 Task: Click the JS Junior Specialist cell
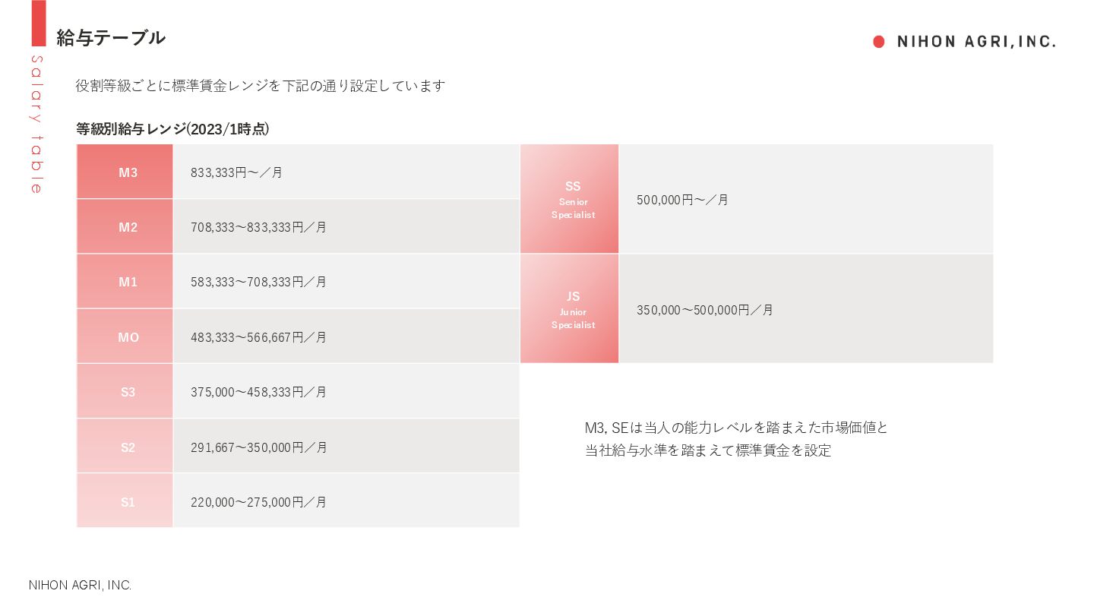[x=570, y=308]
